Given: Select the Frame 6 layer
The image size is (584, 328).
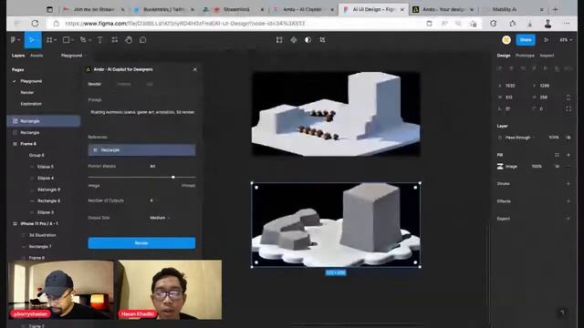Looking at the screenshot, I should (x=28, y=144).
